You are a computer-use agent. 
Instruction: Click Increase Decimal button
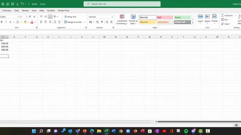tap(107, 22)
